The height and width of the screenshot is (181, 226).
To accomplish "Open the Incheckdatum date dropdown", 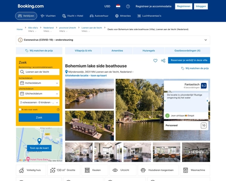I will [x=39, y=83].
